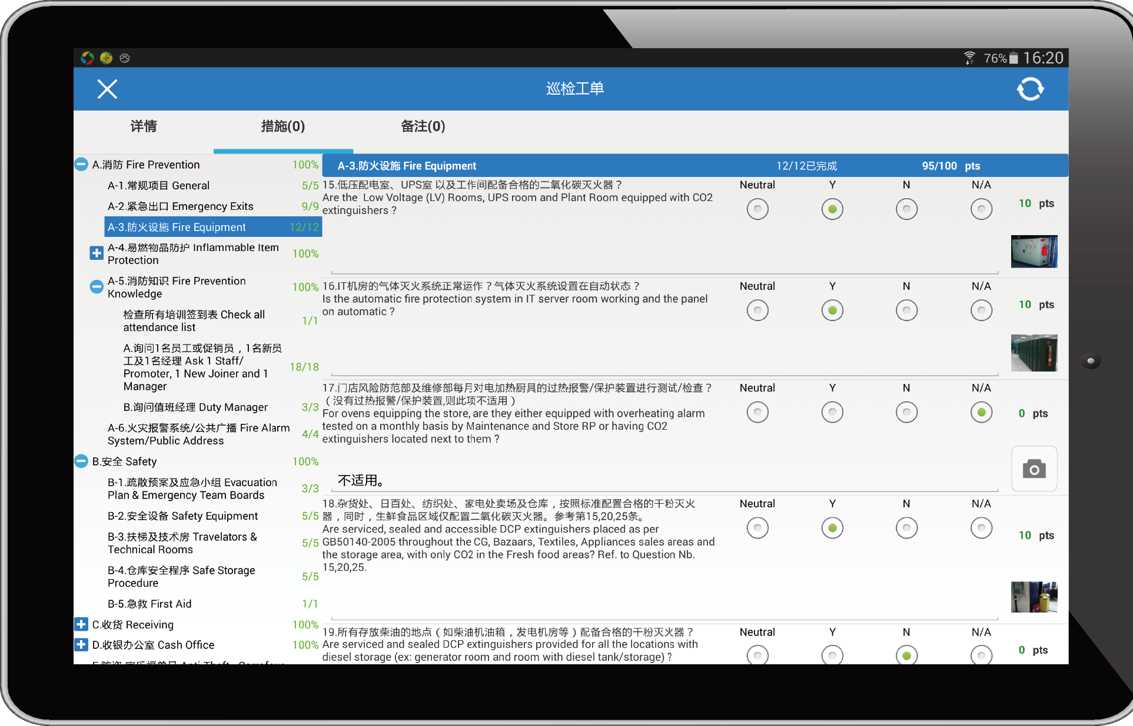Select A-3.防火设施 Fire Equipment in the tree
The width and height of the screenshot is (1133, 726).
[213, 227]
